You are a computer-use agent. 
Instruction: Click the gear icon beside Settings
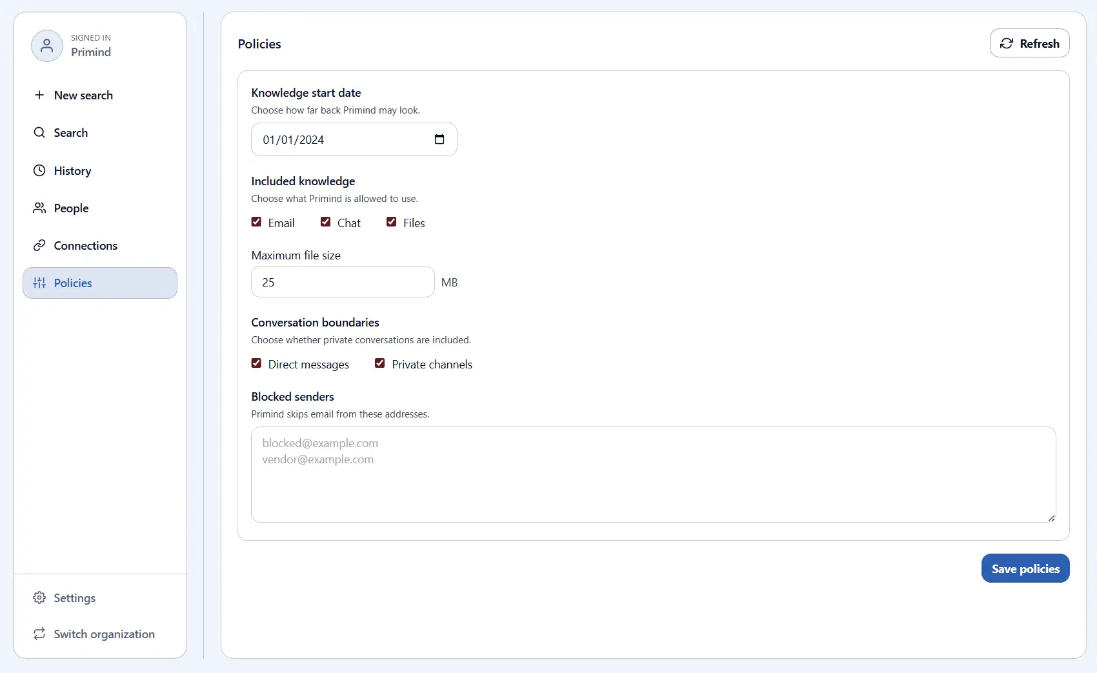click(x=39, y=598)
